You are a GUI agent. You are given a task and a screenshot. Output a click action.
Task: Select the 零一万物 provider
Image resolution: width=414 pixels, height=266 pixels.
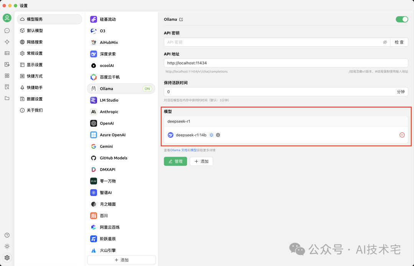click(x=121, y=181)
